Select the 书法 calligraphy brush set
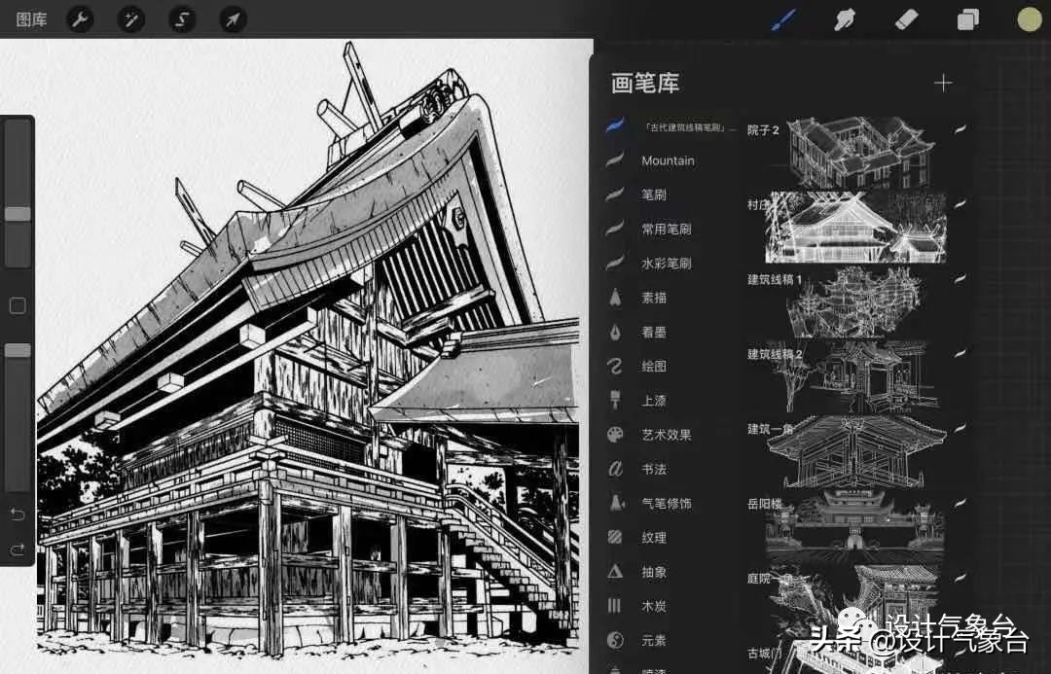The image size is (1051, 674). [654, 469]
